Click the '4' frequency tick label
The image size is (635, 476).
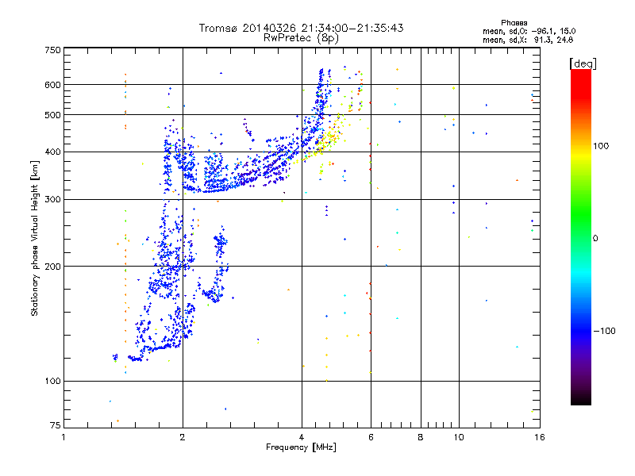click(302, 437)
